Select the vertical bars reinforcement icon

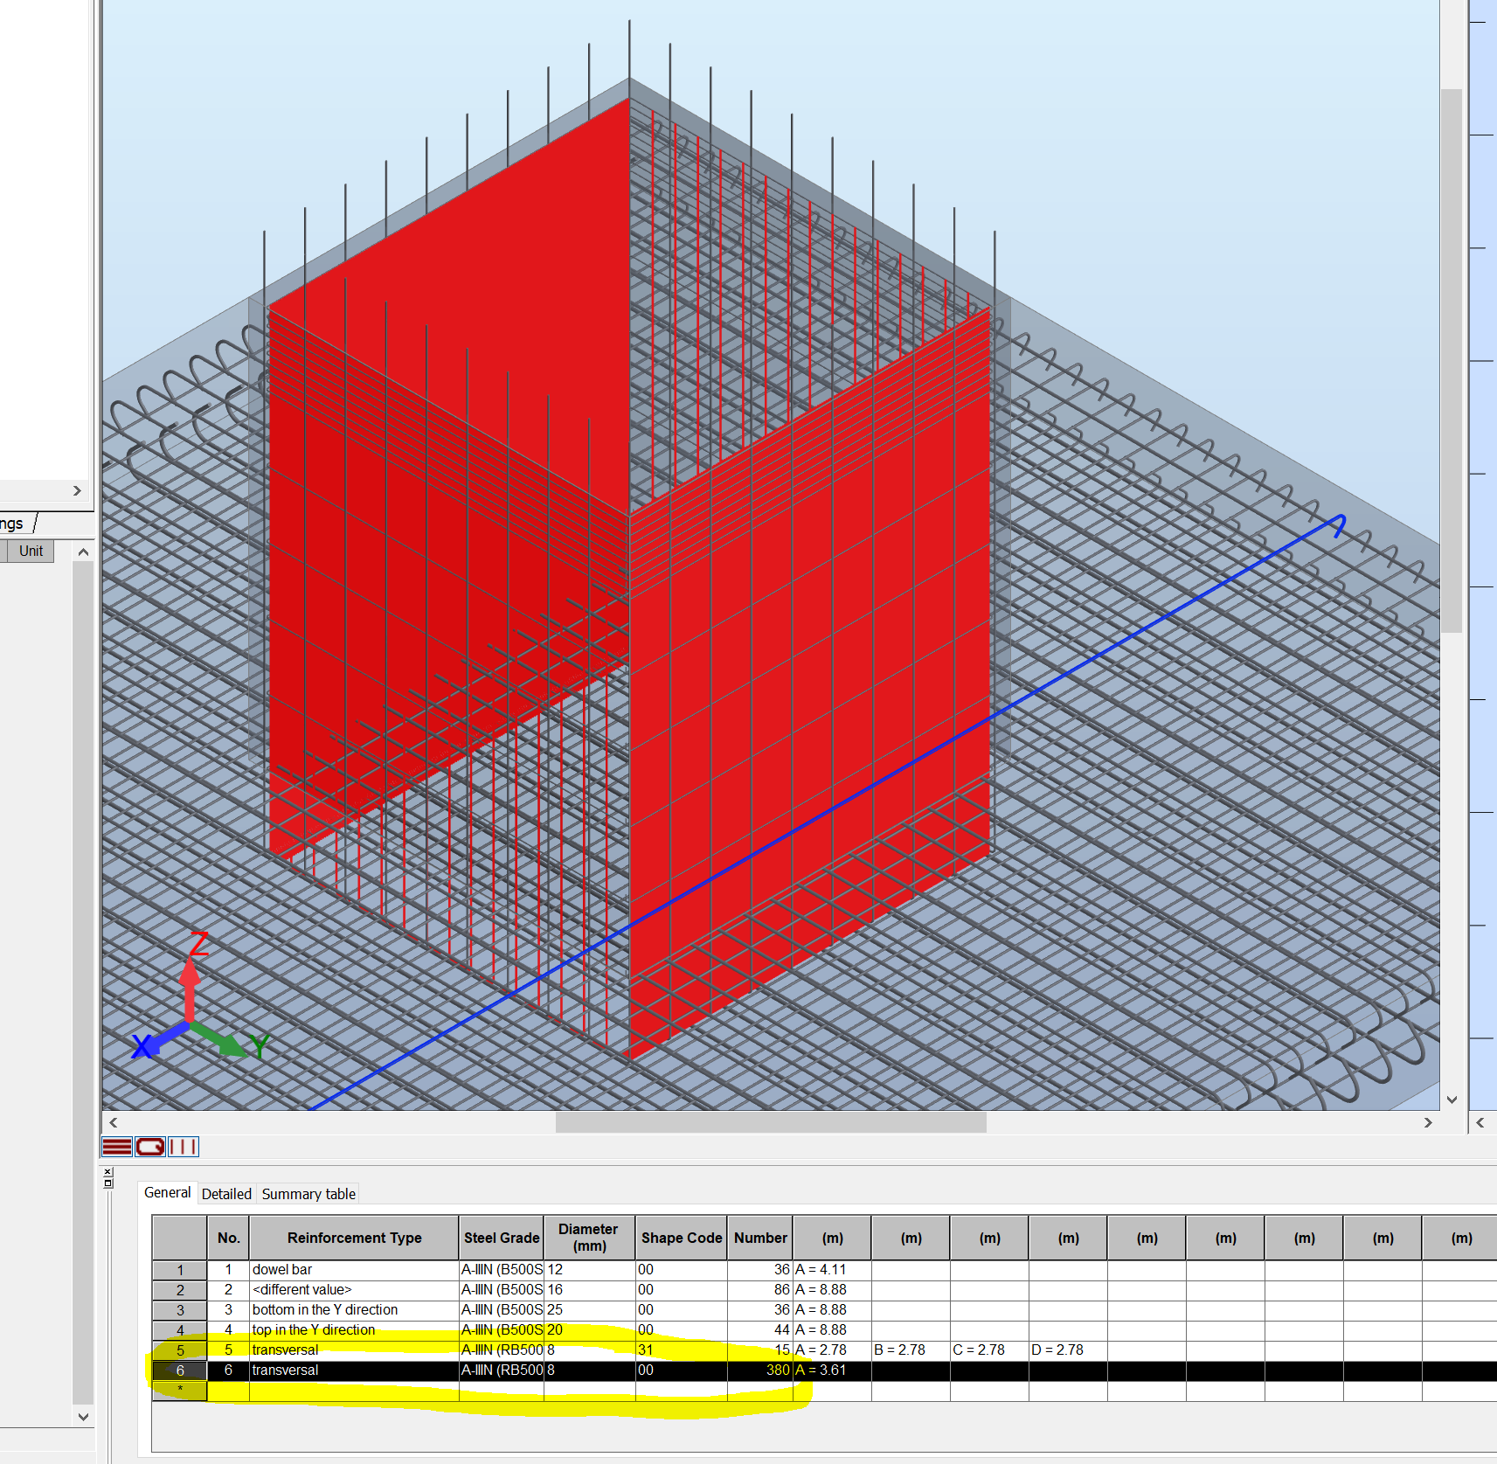point(184,1147)
